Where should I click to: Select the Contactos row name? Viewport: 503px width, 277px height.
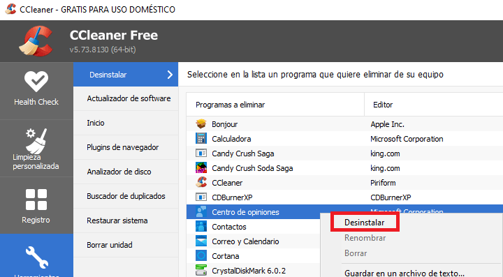[229, 227]
